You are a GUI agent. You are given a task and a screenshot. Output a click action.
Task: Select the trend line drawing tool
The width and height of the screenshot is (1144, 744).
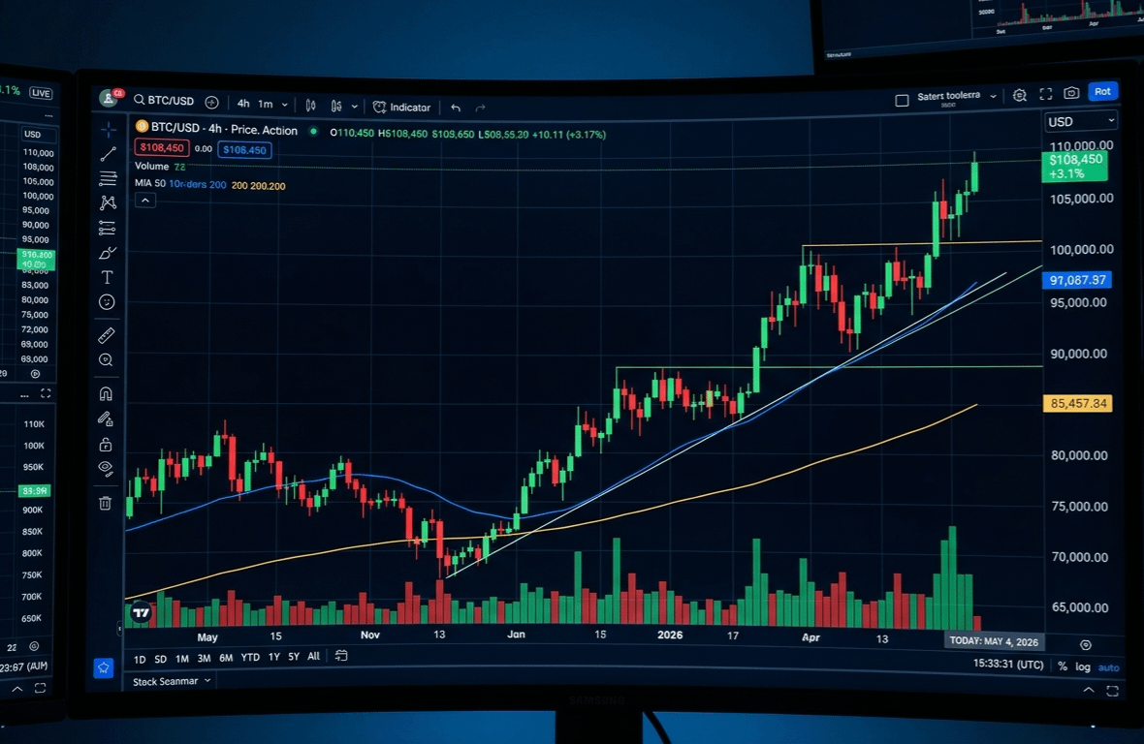(x=108, y=154)
